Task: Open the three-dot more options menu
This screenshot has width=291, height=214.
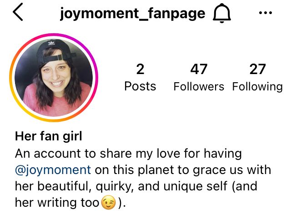Action: [x=266, y=13]
